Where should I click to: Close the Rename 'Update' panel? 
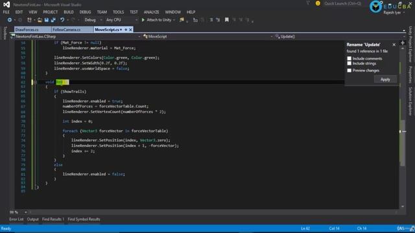394,45
